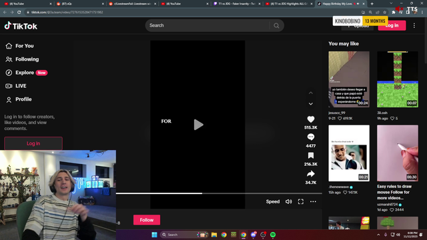Screen dimensions: 427x240
Task: Share video with arrow icon
Action: click(311, 174)
